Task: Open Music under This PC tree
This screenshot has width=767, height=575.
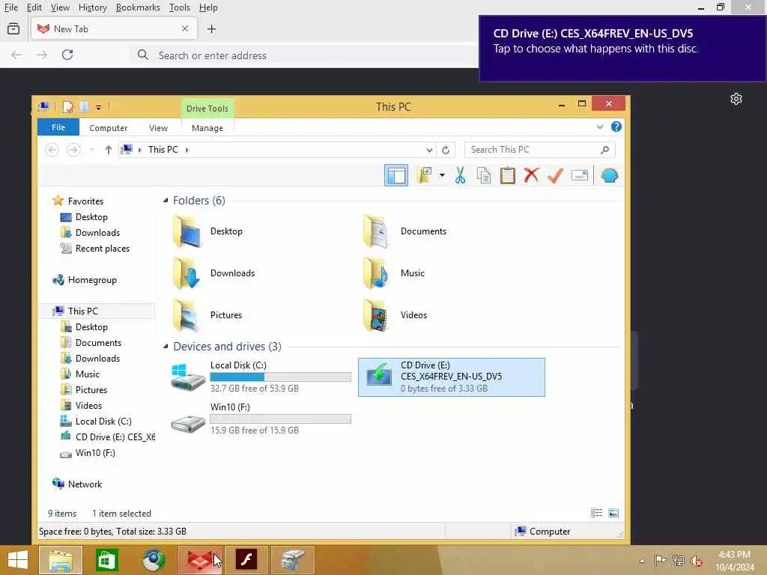Action: 80,374
